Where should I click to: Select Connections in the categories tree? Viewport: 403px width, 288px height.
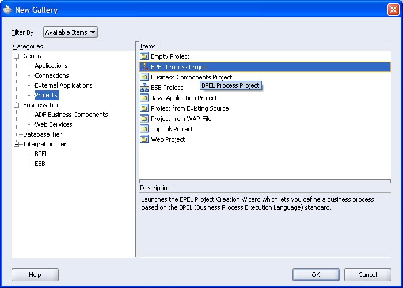point(52,75)
